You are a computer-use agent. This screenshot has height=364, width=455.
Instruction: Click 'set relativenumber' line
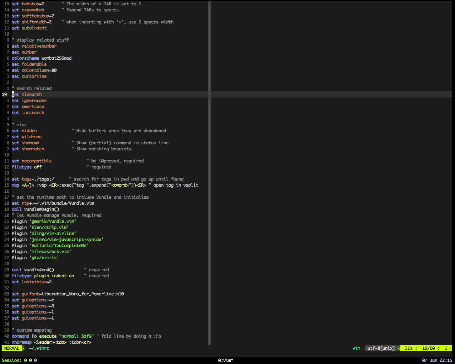[34, 46]
